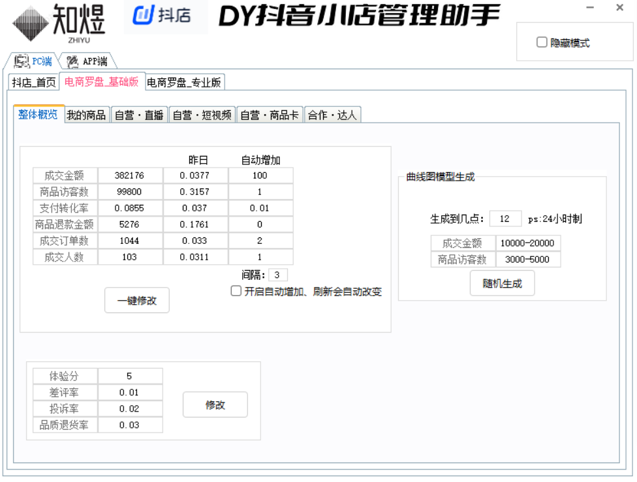Screen dimensions: 637x482
Task: Open the 自营·商品卡 sub-tab
Action: 270,115
